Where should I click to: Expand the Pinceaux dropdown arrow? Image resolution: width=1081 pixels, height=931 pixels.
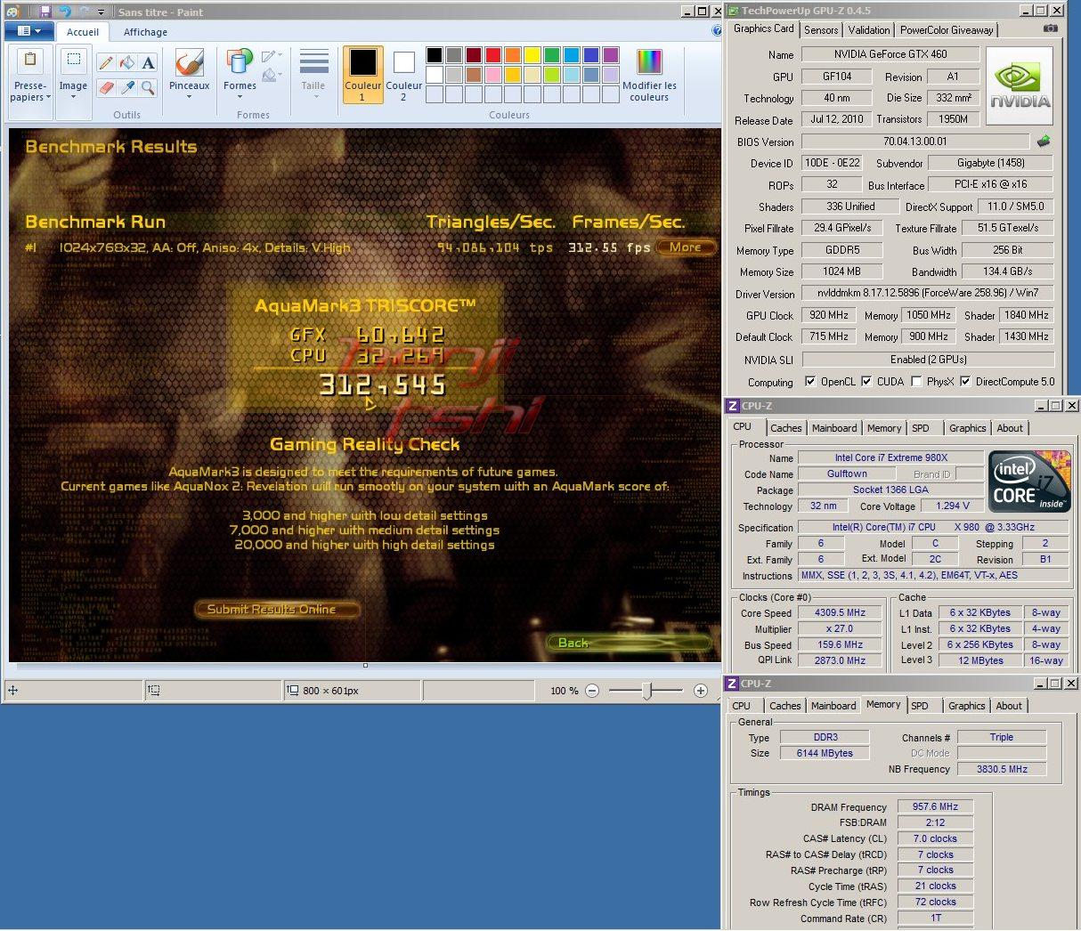[x=189, y=96]
